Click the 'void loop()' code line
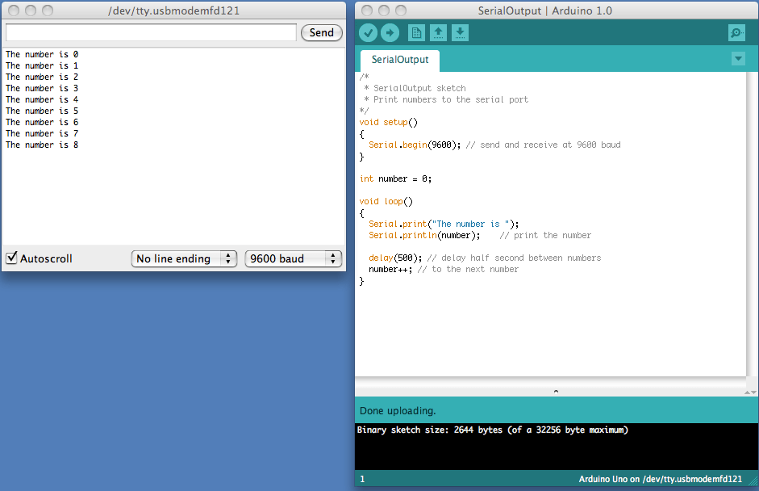Screen dimensions: 759x491 (x=386, y=201)
